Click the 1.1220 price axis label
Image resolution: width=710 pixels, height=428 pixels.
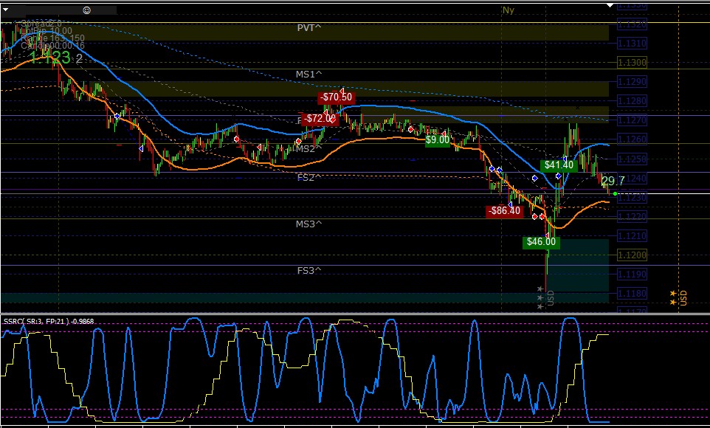(x=632, y=216)
